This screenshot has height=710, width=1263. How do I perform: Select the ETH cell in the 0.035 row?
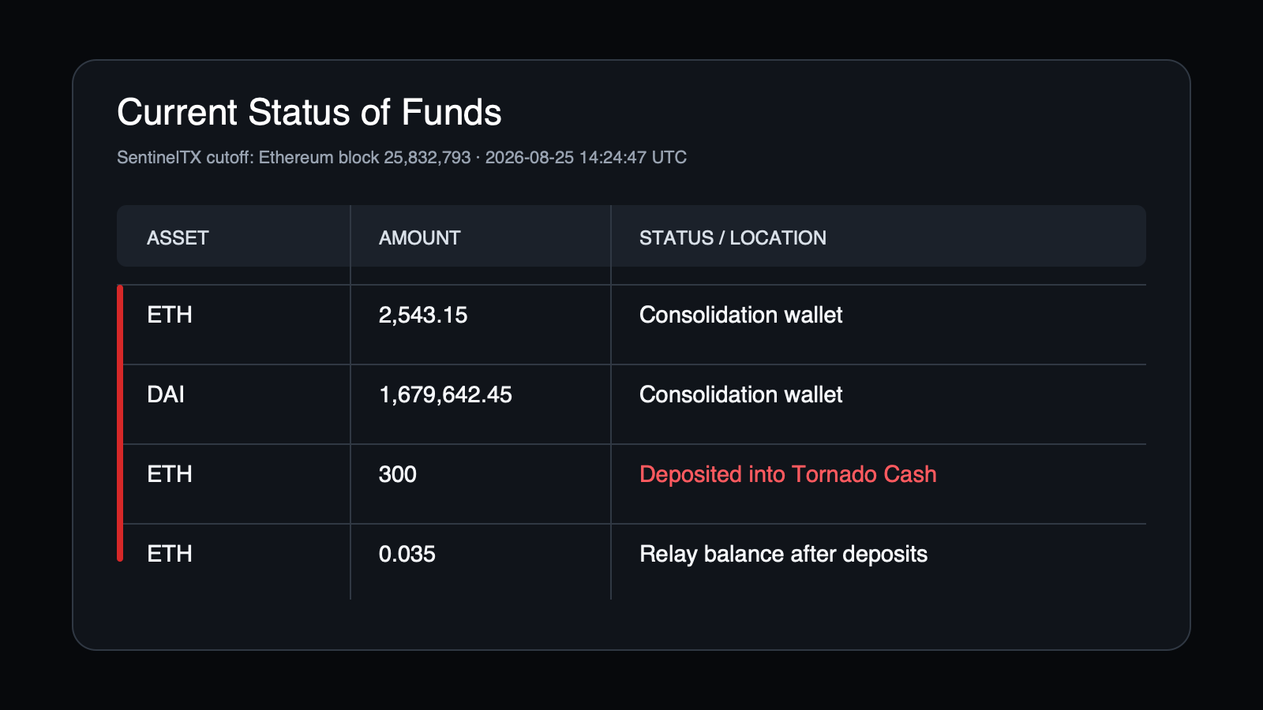pos(170,554)
